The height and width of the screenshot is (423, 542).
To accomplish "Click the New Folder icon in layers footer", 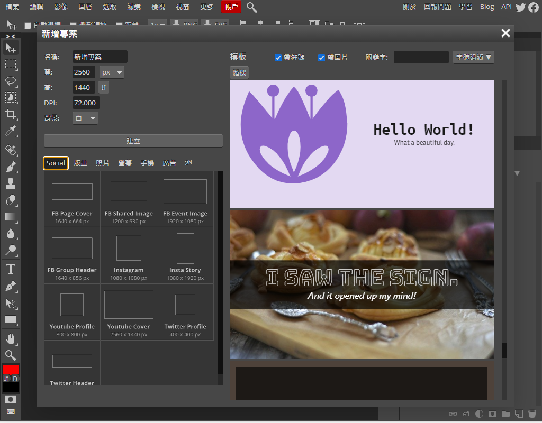I will click(x=505, y=413).
